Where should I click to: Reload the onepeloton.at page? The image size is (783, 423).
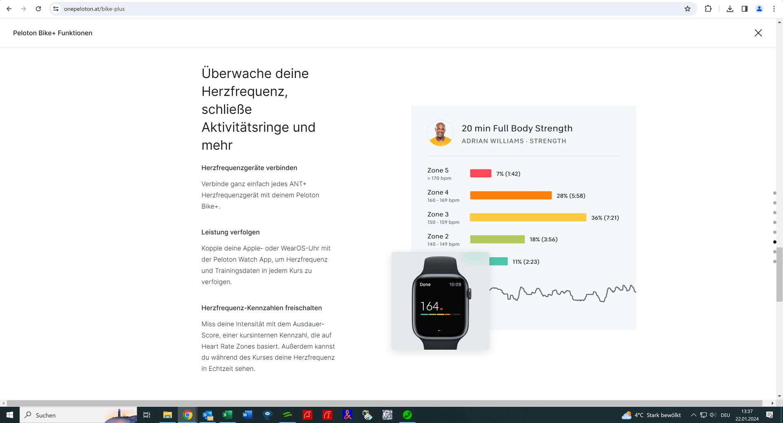pos(38,9)
